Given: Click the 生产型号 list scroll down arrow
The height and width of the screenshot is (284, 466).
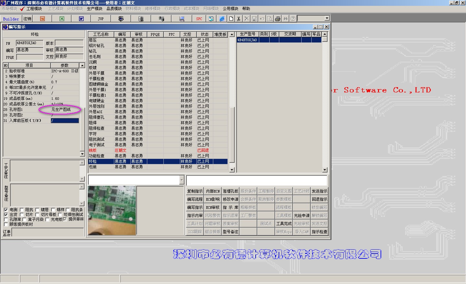Looking at the screenshot, I should click(325, 170).
